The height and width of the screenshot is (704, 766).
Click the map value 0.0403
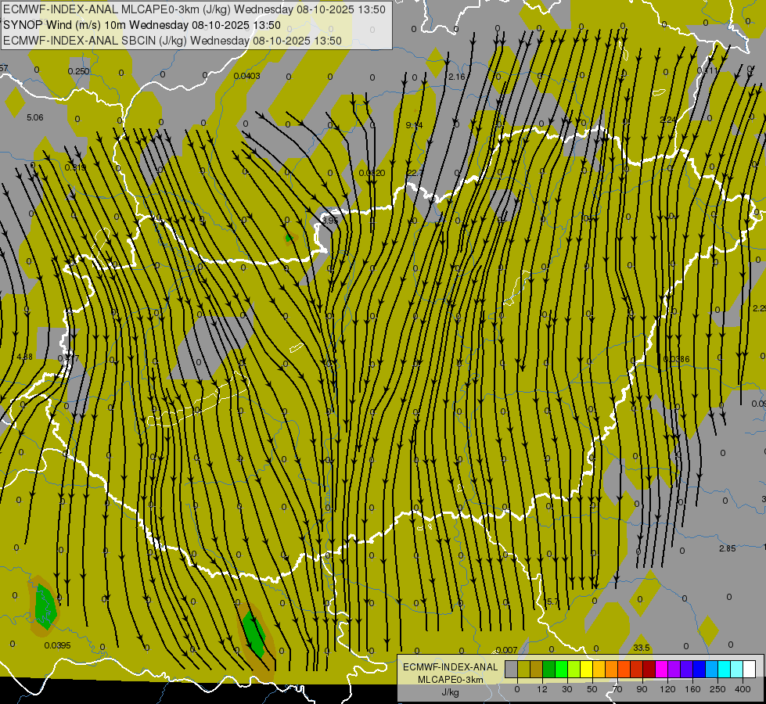[246, 76]
